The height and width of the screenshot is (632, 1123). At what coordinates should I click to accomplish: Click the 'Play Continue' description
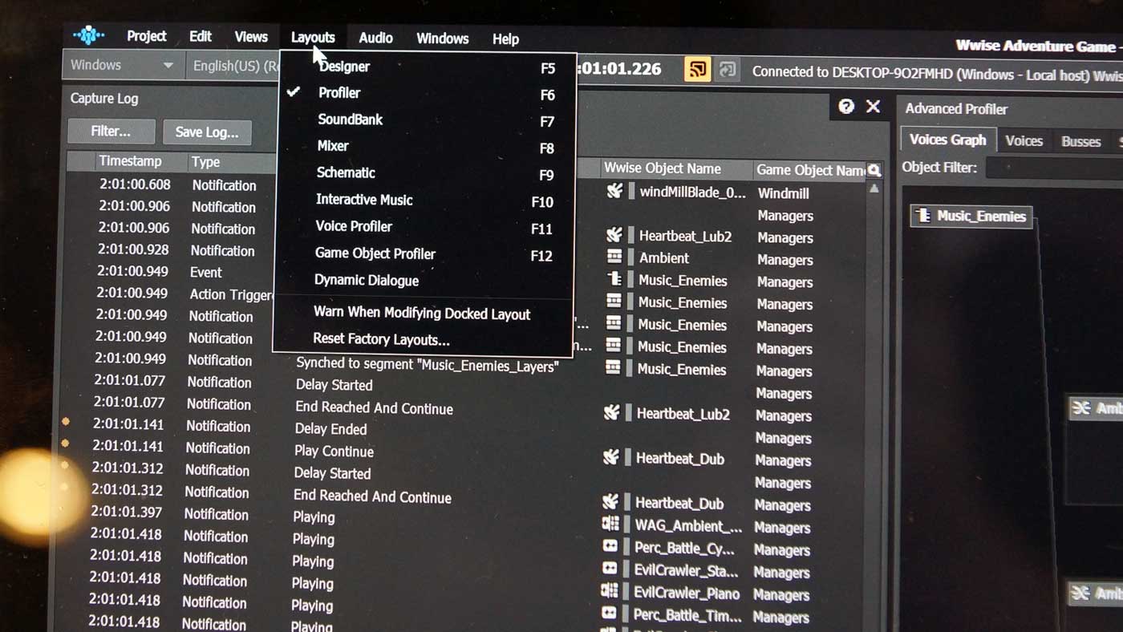tap(334, 452)
